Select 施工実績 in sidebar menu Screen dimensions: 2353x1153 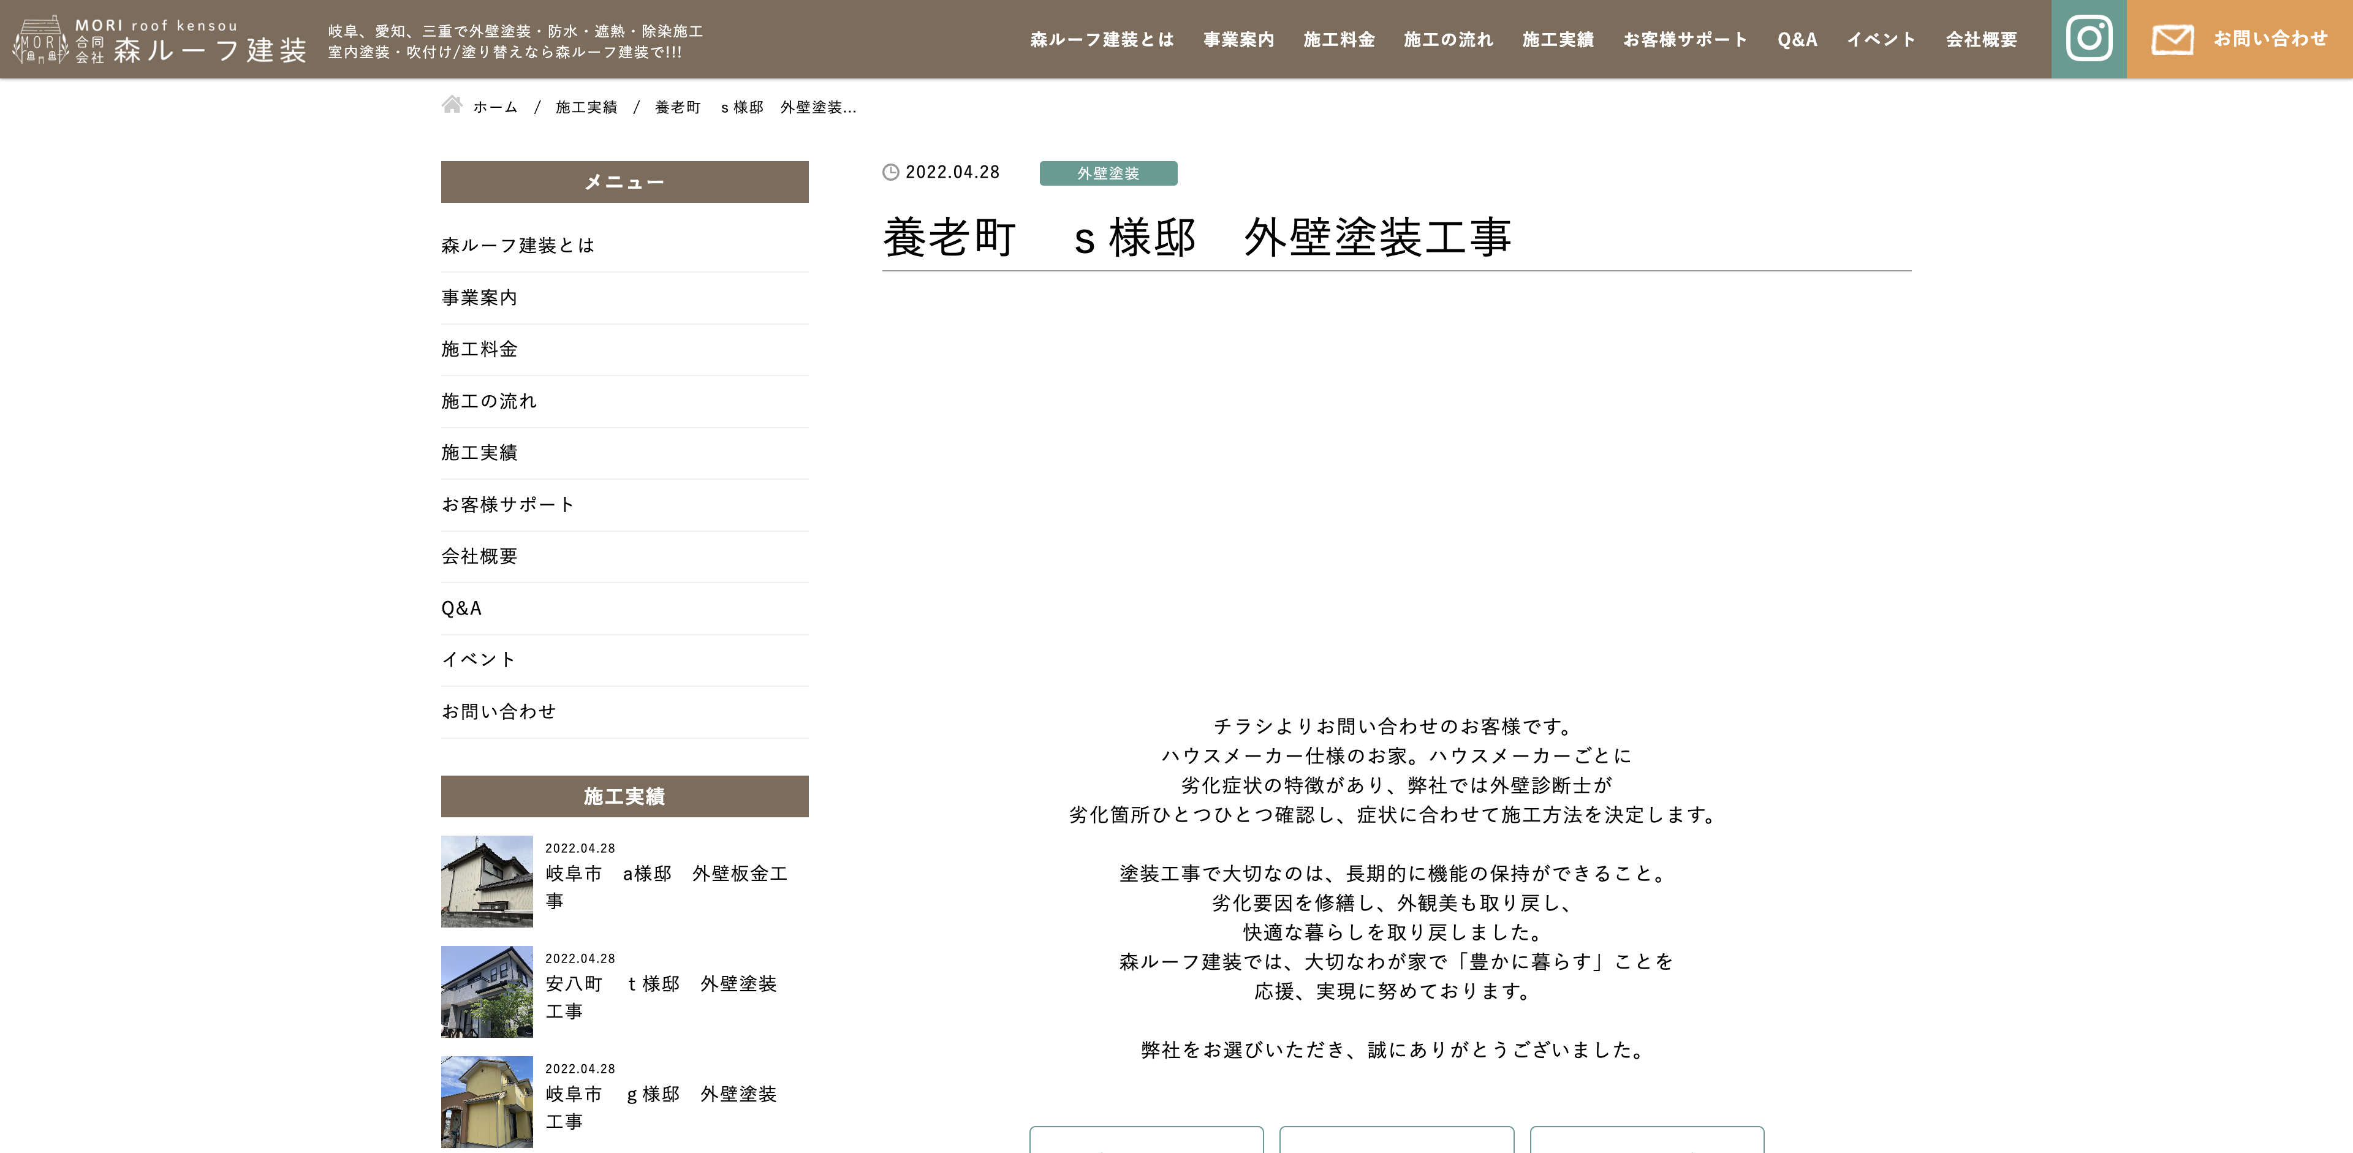(625, 453)
